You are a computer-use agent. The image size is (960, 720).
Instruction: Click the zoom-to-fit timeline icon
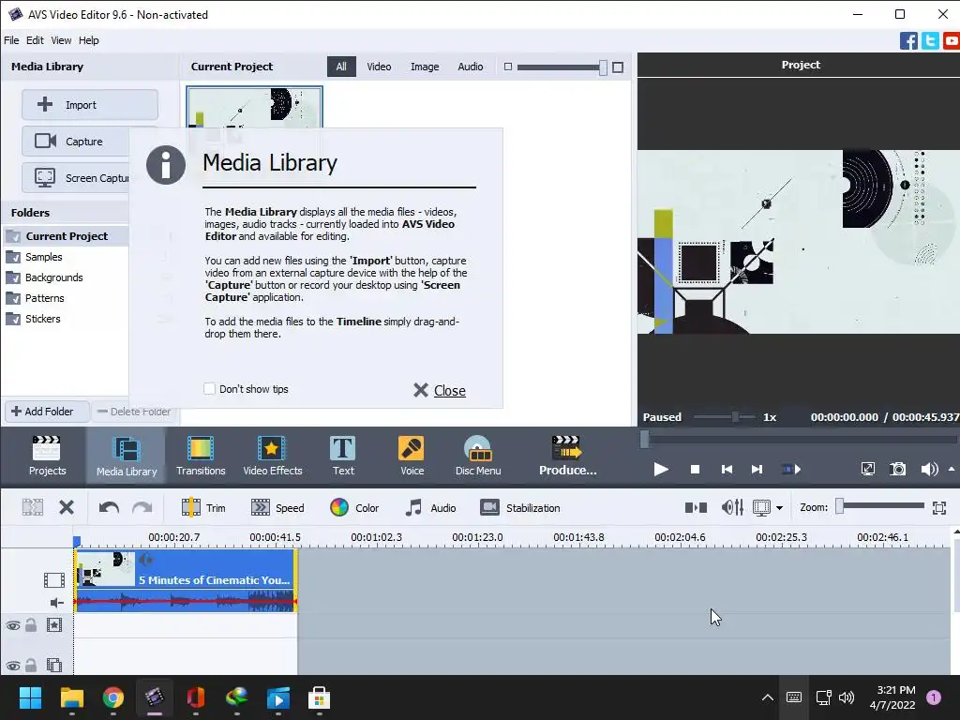(x=939, y=507)
